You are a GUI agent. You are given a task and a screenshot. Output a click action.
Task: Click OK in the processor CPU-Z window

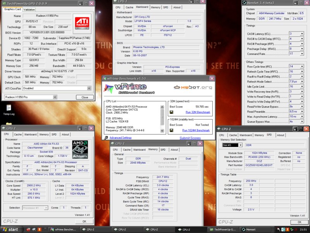pos(84,221)
